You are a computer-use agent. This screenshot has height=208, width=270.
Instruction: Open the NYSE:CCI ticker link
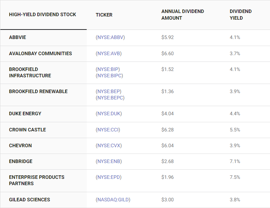tap(109, 130)
